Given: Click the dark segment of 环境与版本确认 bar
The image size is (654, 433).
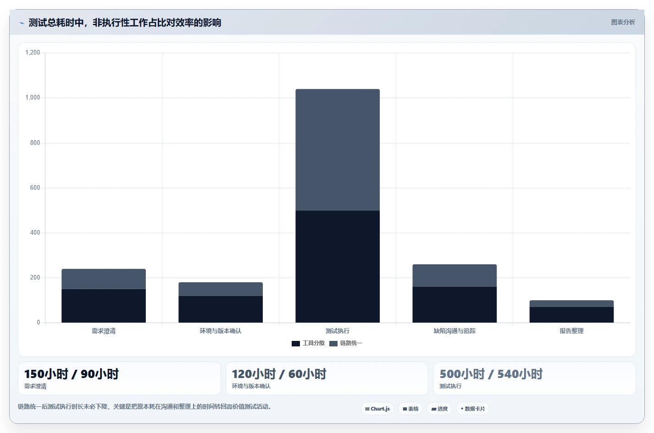Looking at the screenshot, I should [221, 309].
